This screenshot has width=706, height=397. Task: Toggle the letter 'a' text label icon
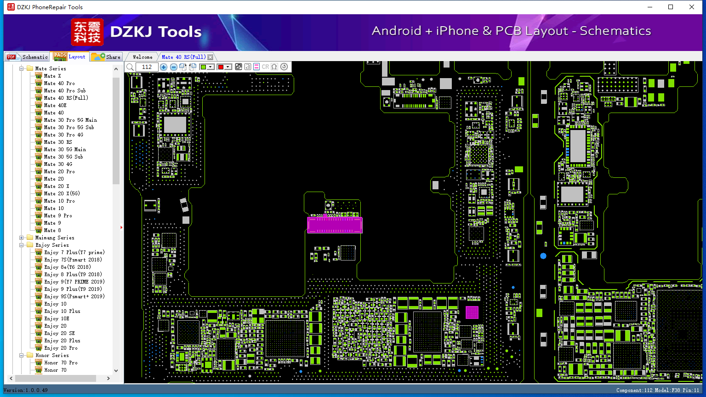coord(247,67)
